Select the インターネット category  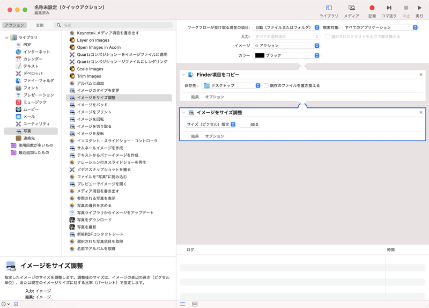(x=33, y=52)
